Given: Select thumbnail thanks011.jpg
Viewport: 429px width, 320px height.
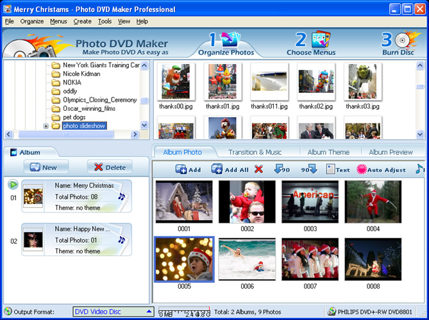Looking at the screenshot, I should pyautogui.click(x=269, y=82).
